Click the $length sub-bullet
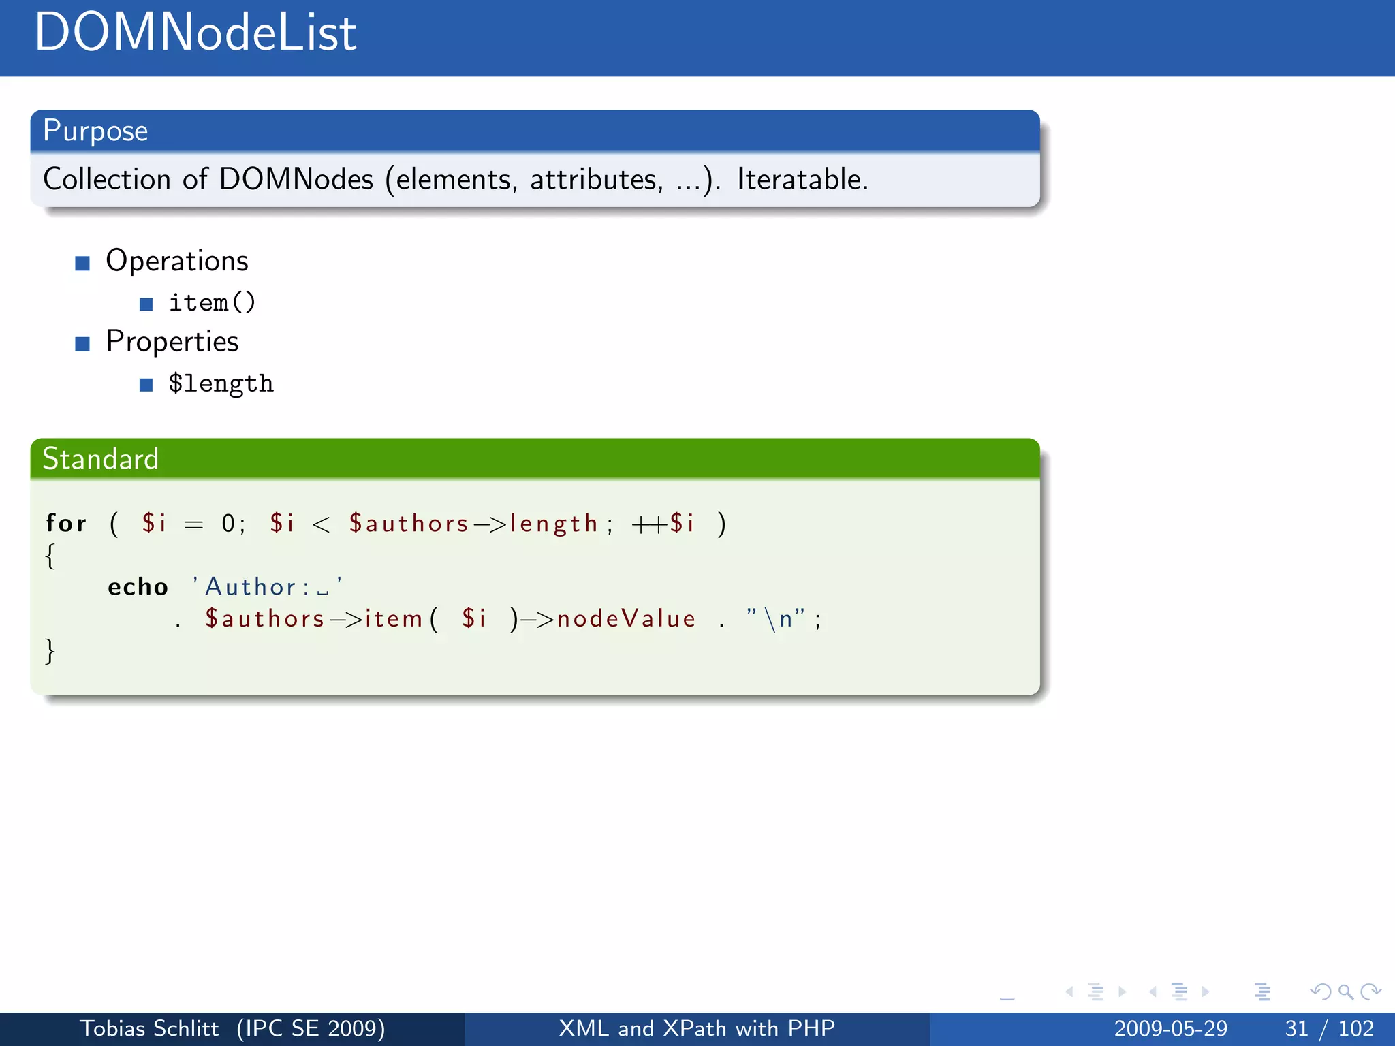 coord(221,384)
